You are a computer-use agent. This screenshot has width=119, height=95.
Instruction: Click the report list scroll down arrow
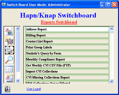111,81
